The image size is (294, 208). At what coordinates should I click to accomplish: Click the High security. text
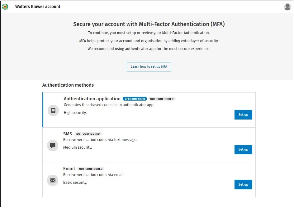75,113
